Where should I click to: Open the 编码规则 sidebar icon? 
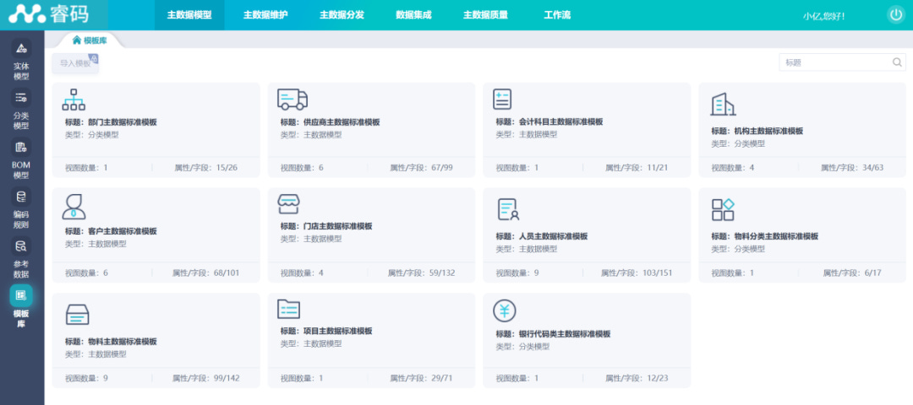click(21, 197)
